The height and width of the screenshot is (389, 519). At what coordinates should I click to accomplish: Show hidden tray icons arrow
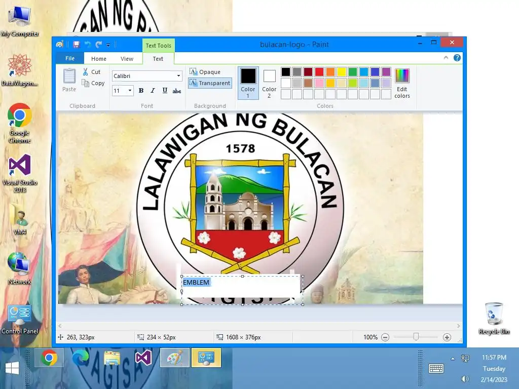[453, 358]
